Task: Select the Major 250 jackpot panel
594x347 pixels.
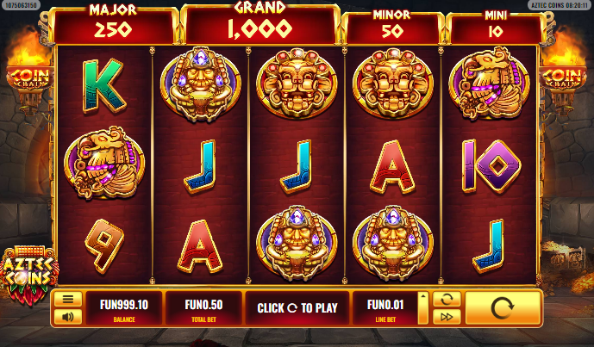Action: tap(113, 25)
